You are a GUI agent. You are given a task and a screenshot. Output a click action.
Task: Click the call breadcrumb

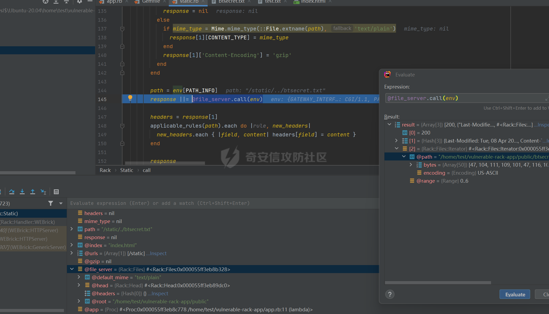pyautogui.click(x=147, y=170)
